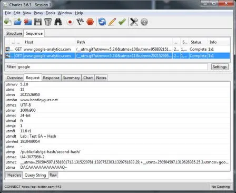Viewport: 236px width, 193px height.
Task: Open the File menu
Action: [x=8, y=13]
